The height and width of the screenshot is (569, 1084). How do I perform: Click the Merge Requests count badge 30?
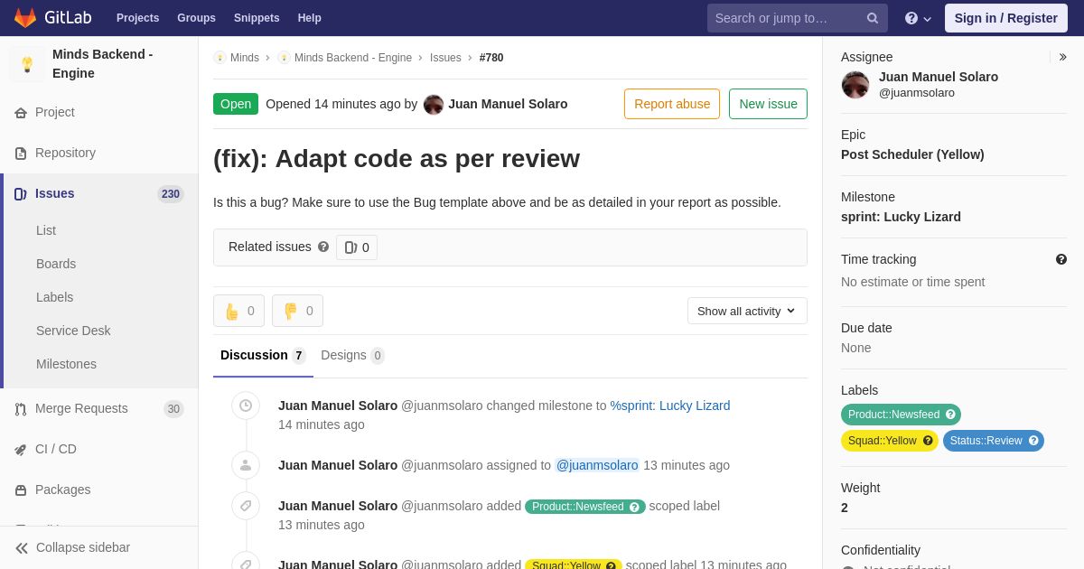[x=173, y=408]
